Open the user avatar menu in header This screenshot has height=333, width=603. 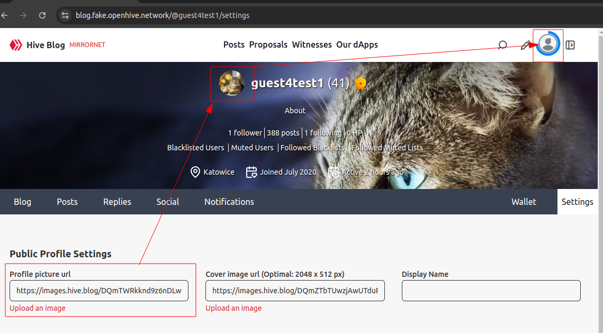tap(548, 44)
